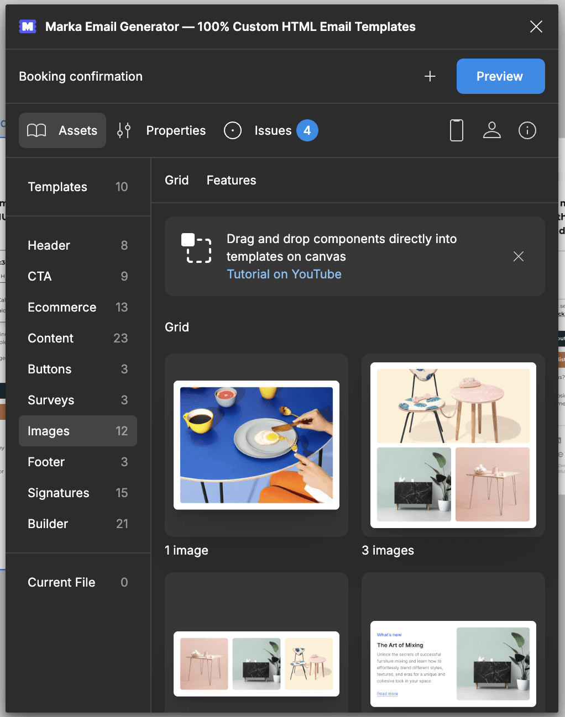Click the Issues count badge showing 4

pyautogui.click(x=307, y=130)
